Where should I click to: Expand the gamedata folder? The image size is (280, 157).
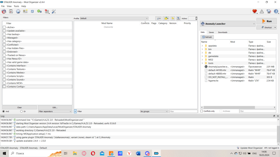(x=202, y=56)
